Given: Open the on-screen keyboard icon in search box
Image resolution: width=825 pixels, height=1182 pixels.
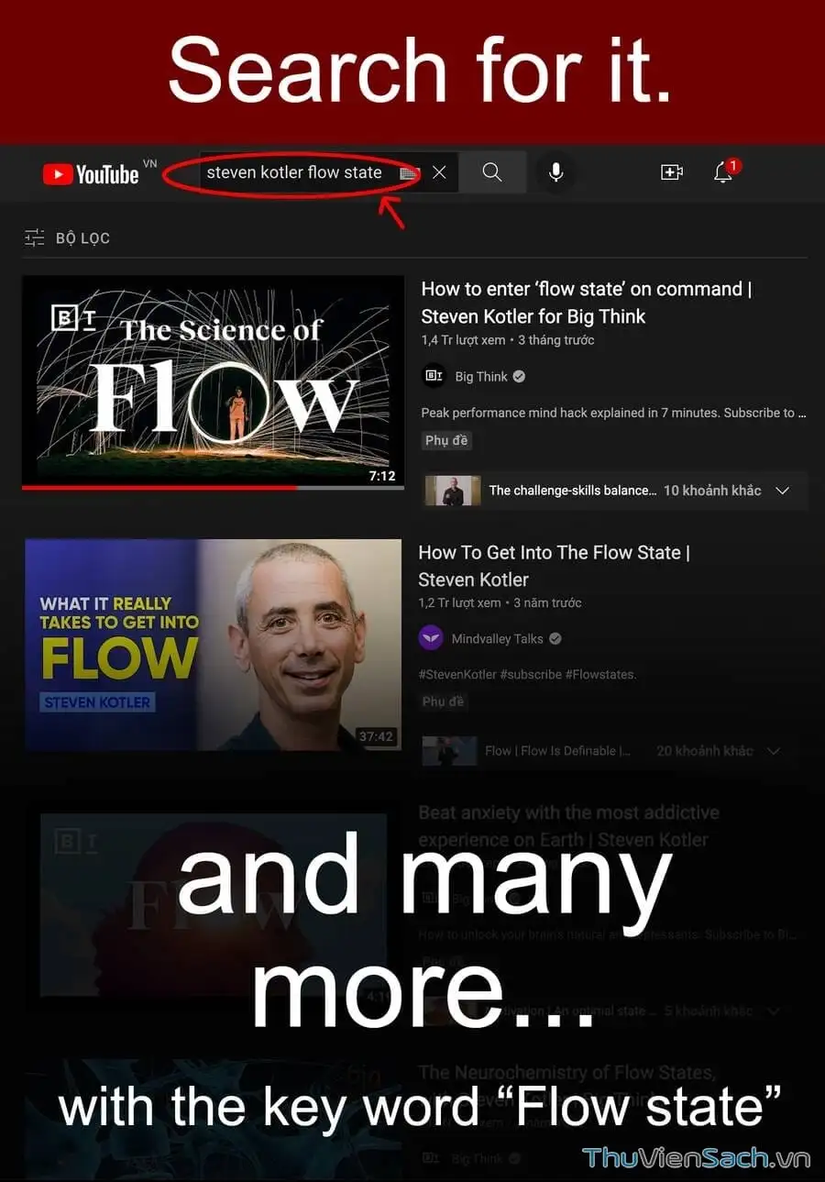Looking at the screenshot, I should 409,173.
